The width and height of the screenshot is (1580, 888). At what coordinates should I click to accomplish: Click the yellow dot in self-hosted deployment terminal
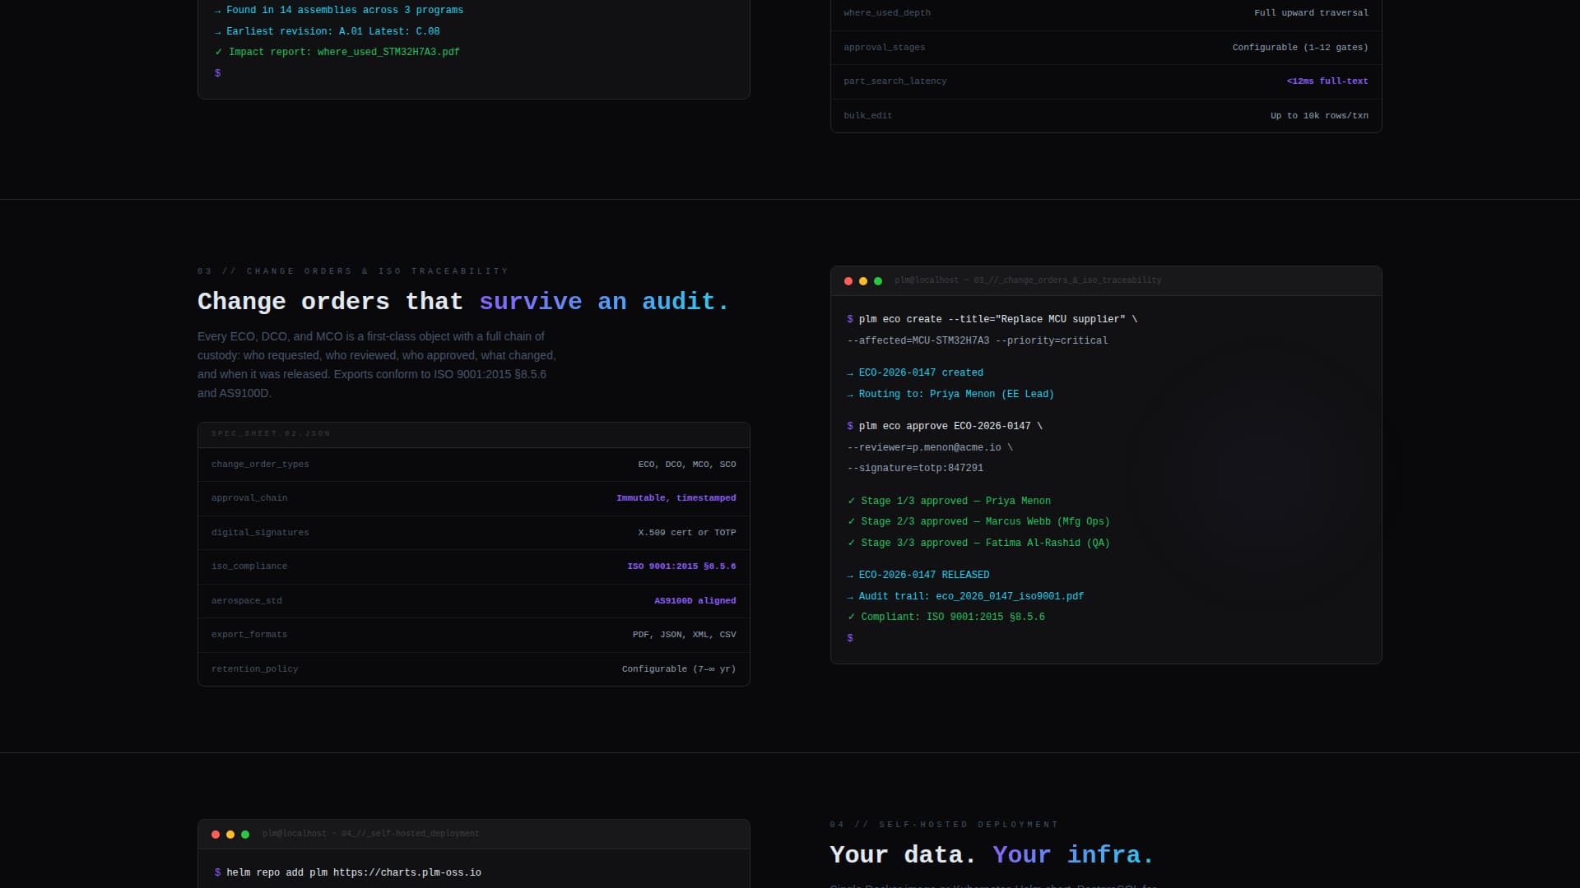click(230, 835)
